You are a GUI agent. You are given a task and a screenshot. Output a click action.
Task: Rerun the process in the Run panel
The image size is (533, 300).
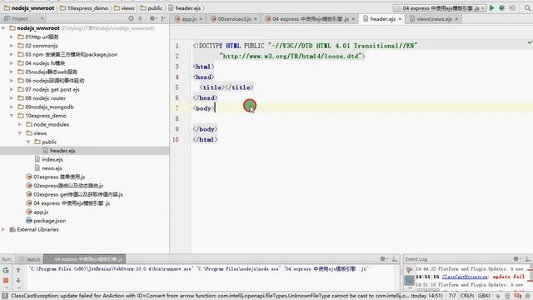pyautogui.click(x=6, y=270)
